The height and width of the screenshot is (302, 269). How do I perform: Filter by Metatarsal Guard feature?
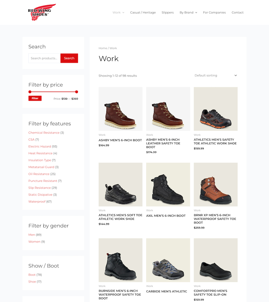(41, 167)
